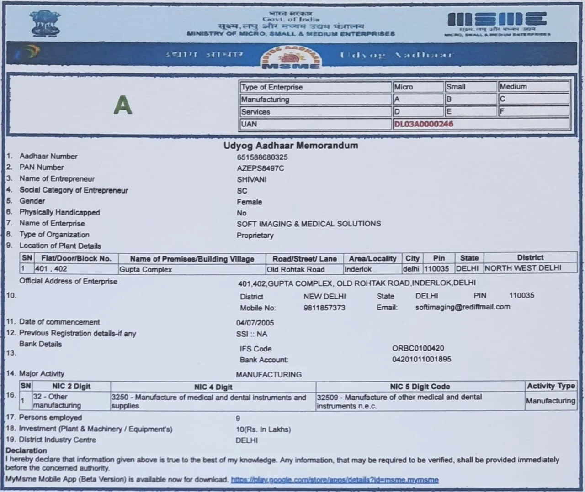Select bank account number 04201011001895
Image resolution: width=585 pixels, height=492 pixels.
click(x=421, y=359)
